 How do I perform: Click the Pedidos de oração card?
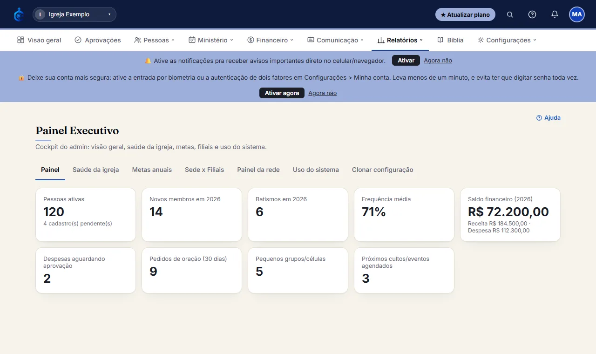(192, 270)
